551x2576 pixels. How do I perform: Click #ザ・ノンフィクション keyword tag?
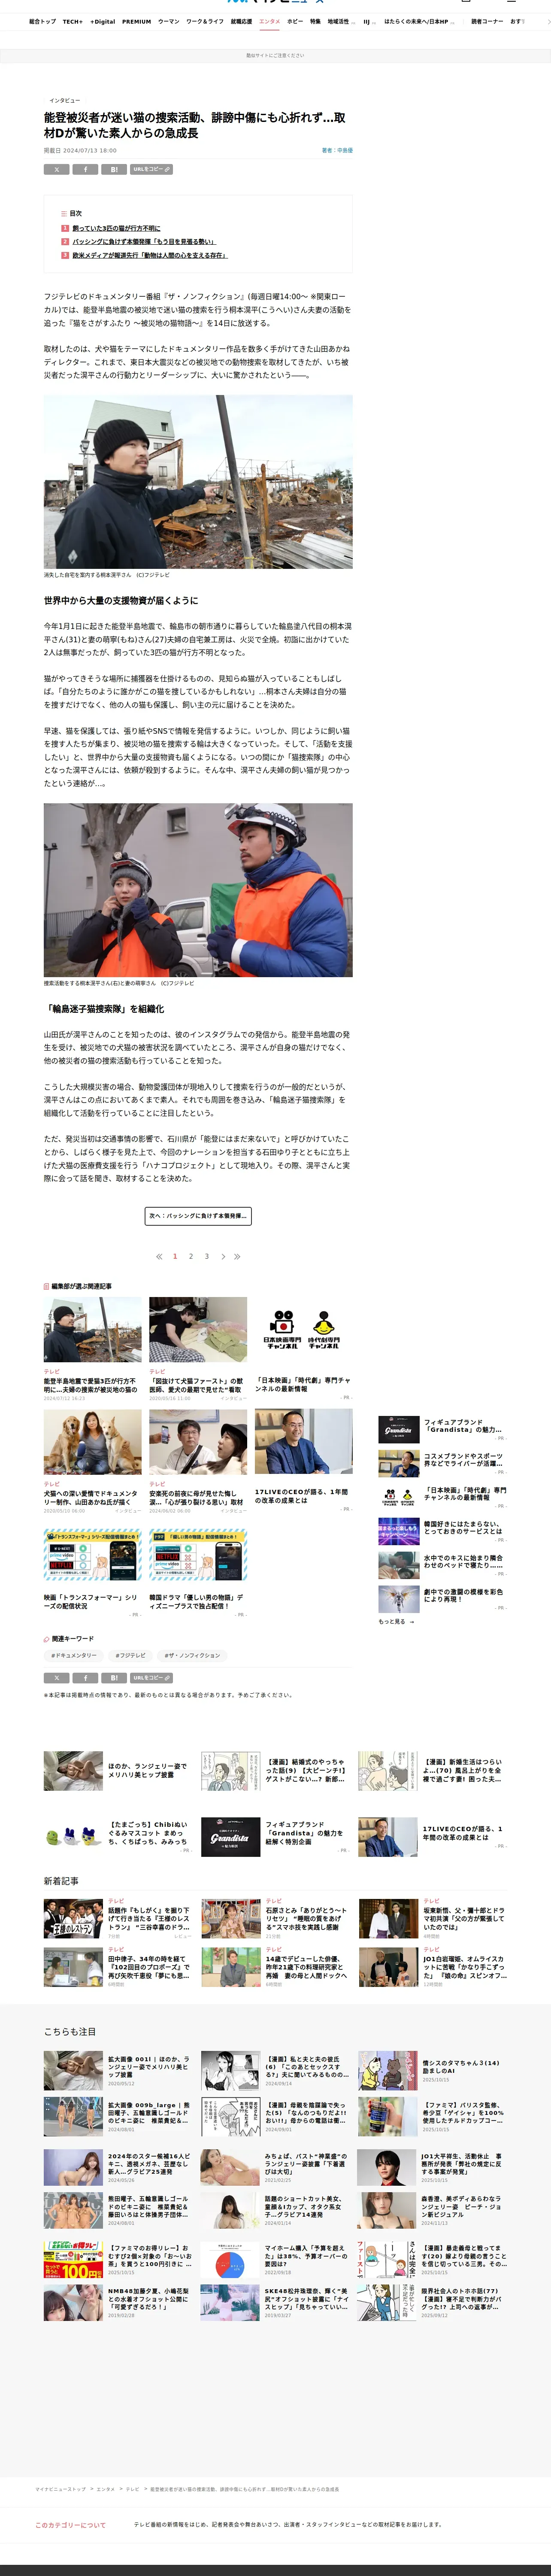[192, 1655]
